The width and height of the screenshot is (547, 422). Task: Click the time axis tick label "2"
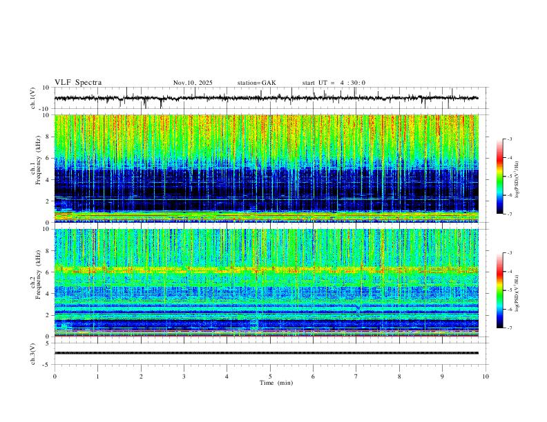click(141, 376)
